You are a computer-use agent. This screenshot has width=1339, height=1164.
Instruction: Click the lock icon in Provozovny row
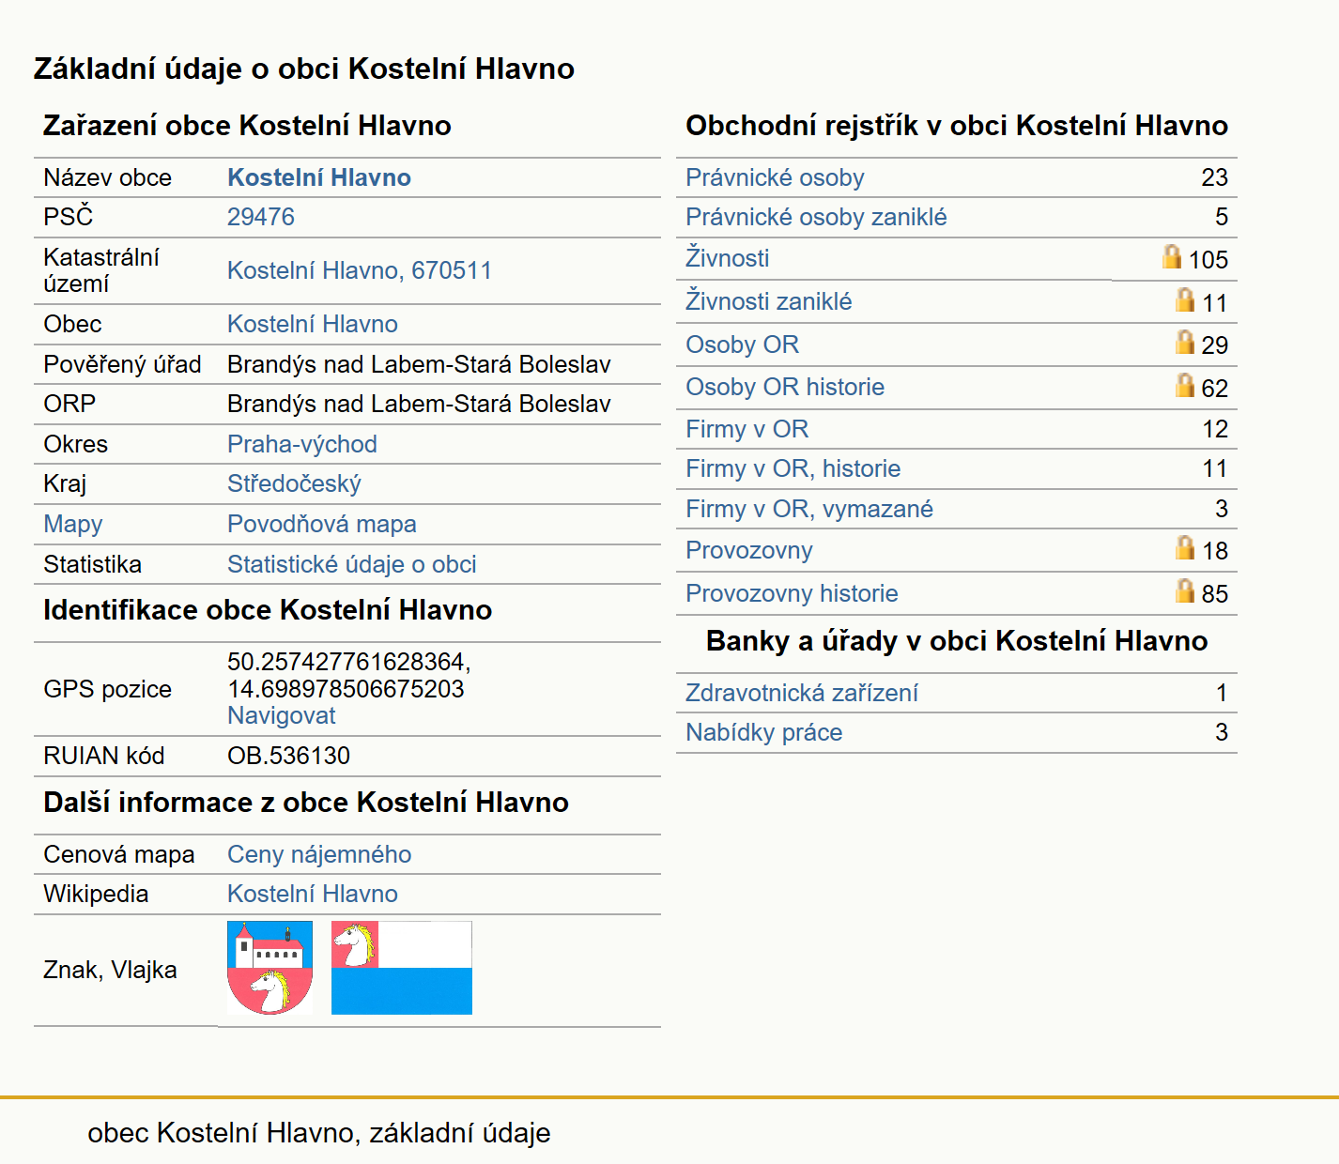(x=1185, y=547)
